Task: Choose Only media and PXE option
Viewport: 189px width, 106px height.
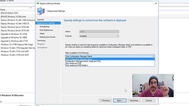Action: (x=110, y=63)
